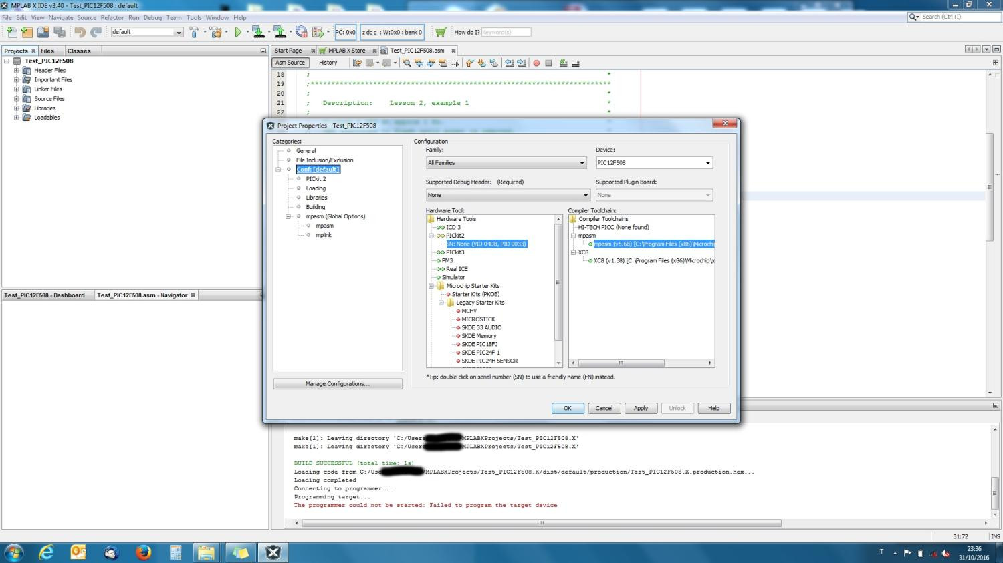Click the Find Selection magnifier icon

[407, 63]
